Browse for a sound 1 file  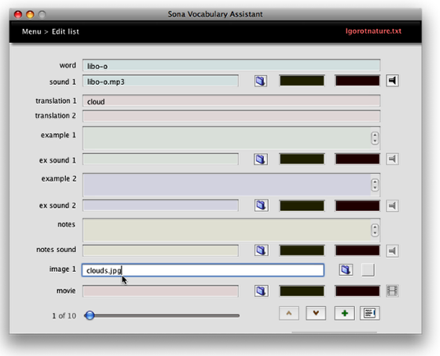click(x=261, y=81)
